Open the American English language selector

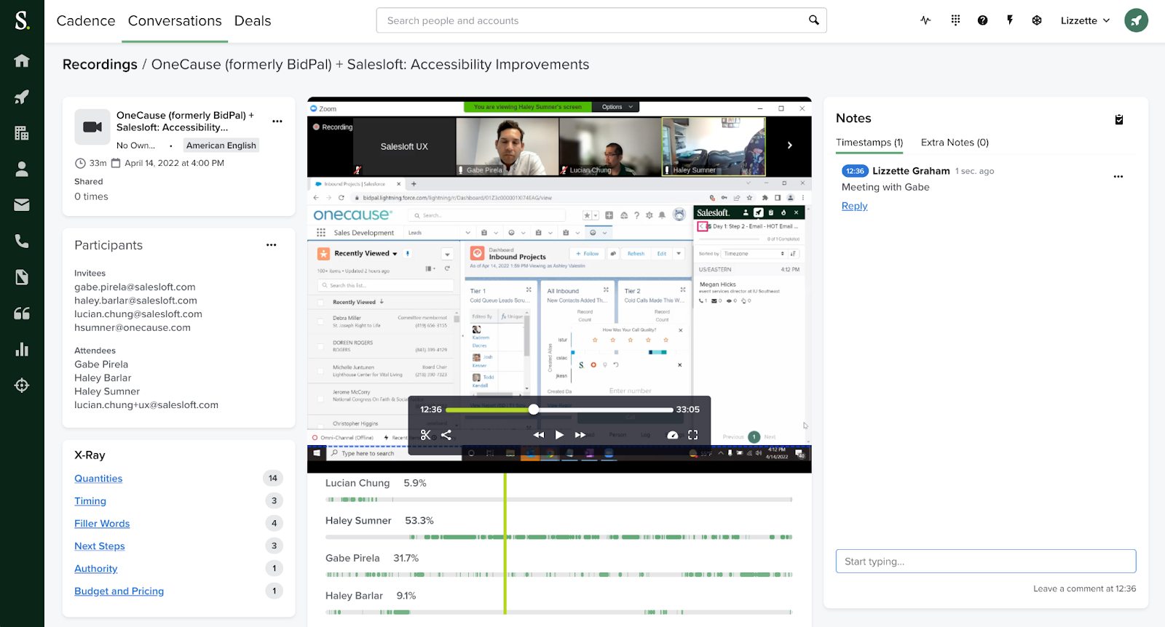[221, 145]
